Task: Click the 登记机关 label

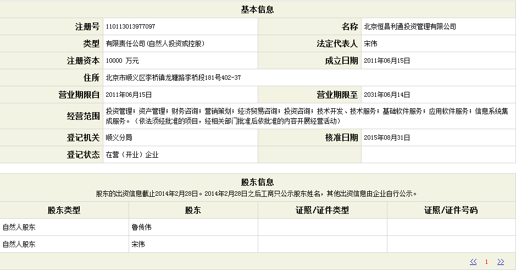Action: pos(84,137)
